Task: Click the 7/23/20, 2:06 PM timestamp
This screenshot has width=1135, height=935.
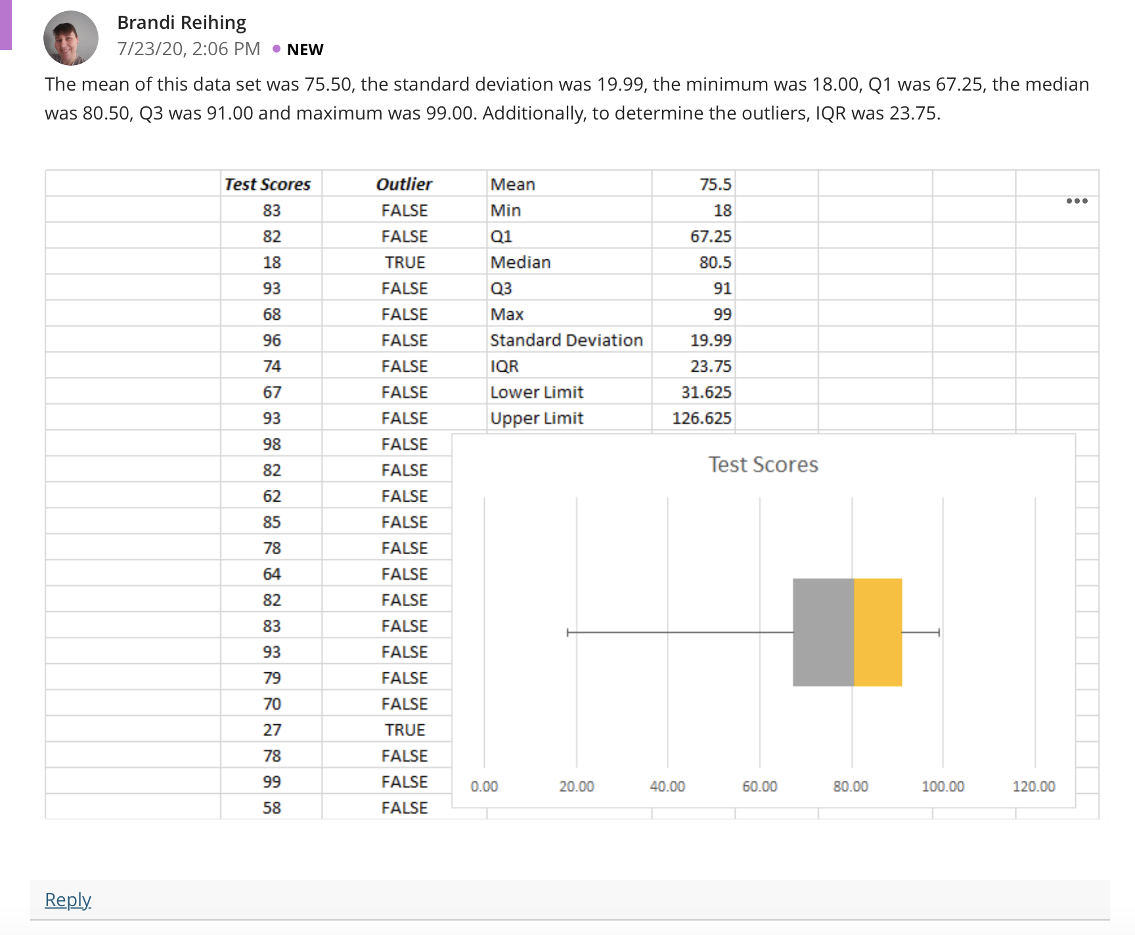Action: [189, 49]
